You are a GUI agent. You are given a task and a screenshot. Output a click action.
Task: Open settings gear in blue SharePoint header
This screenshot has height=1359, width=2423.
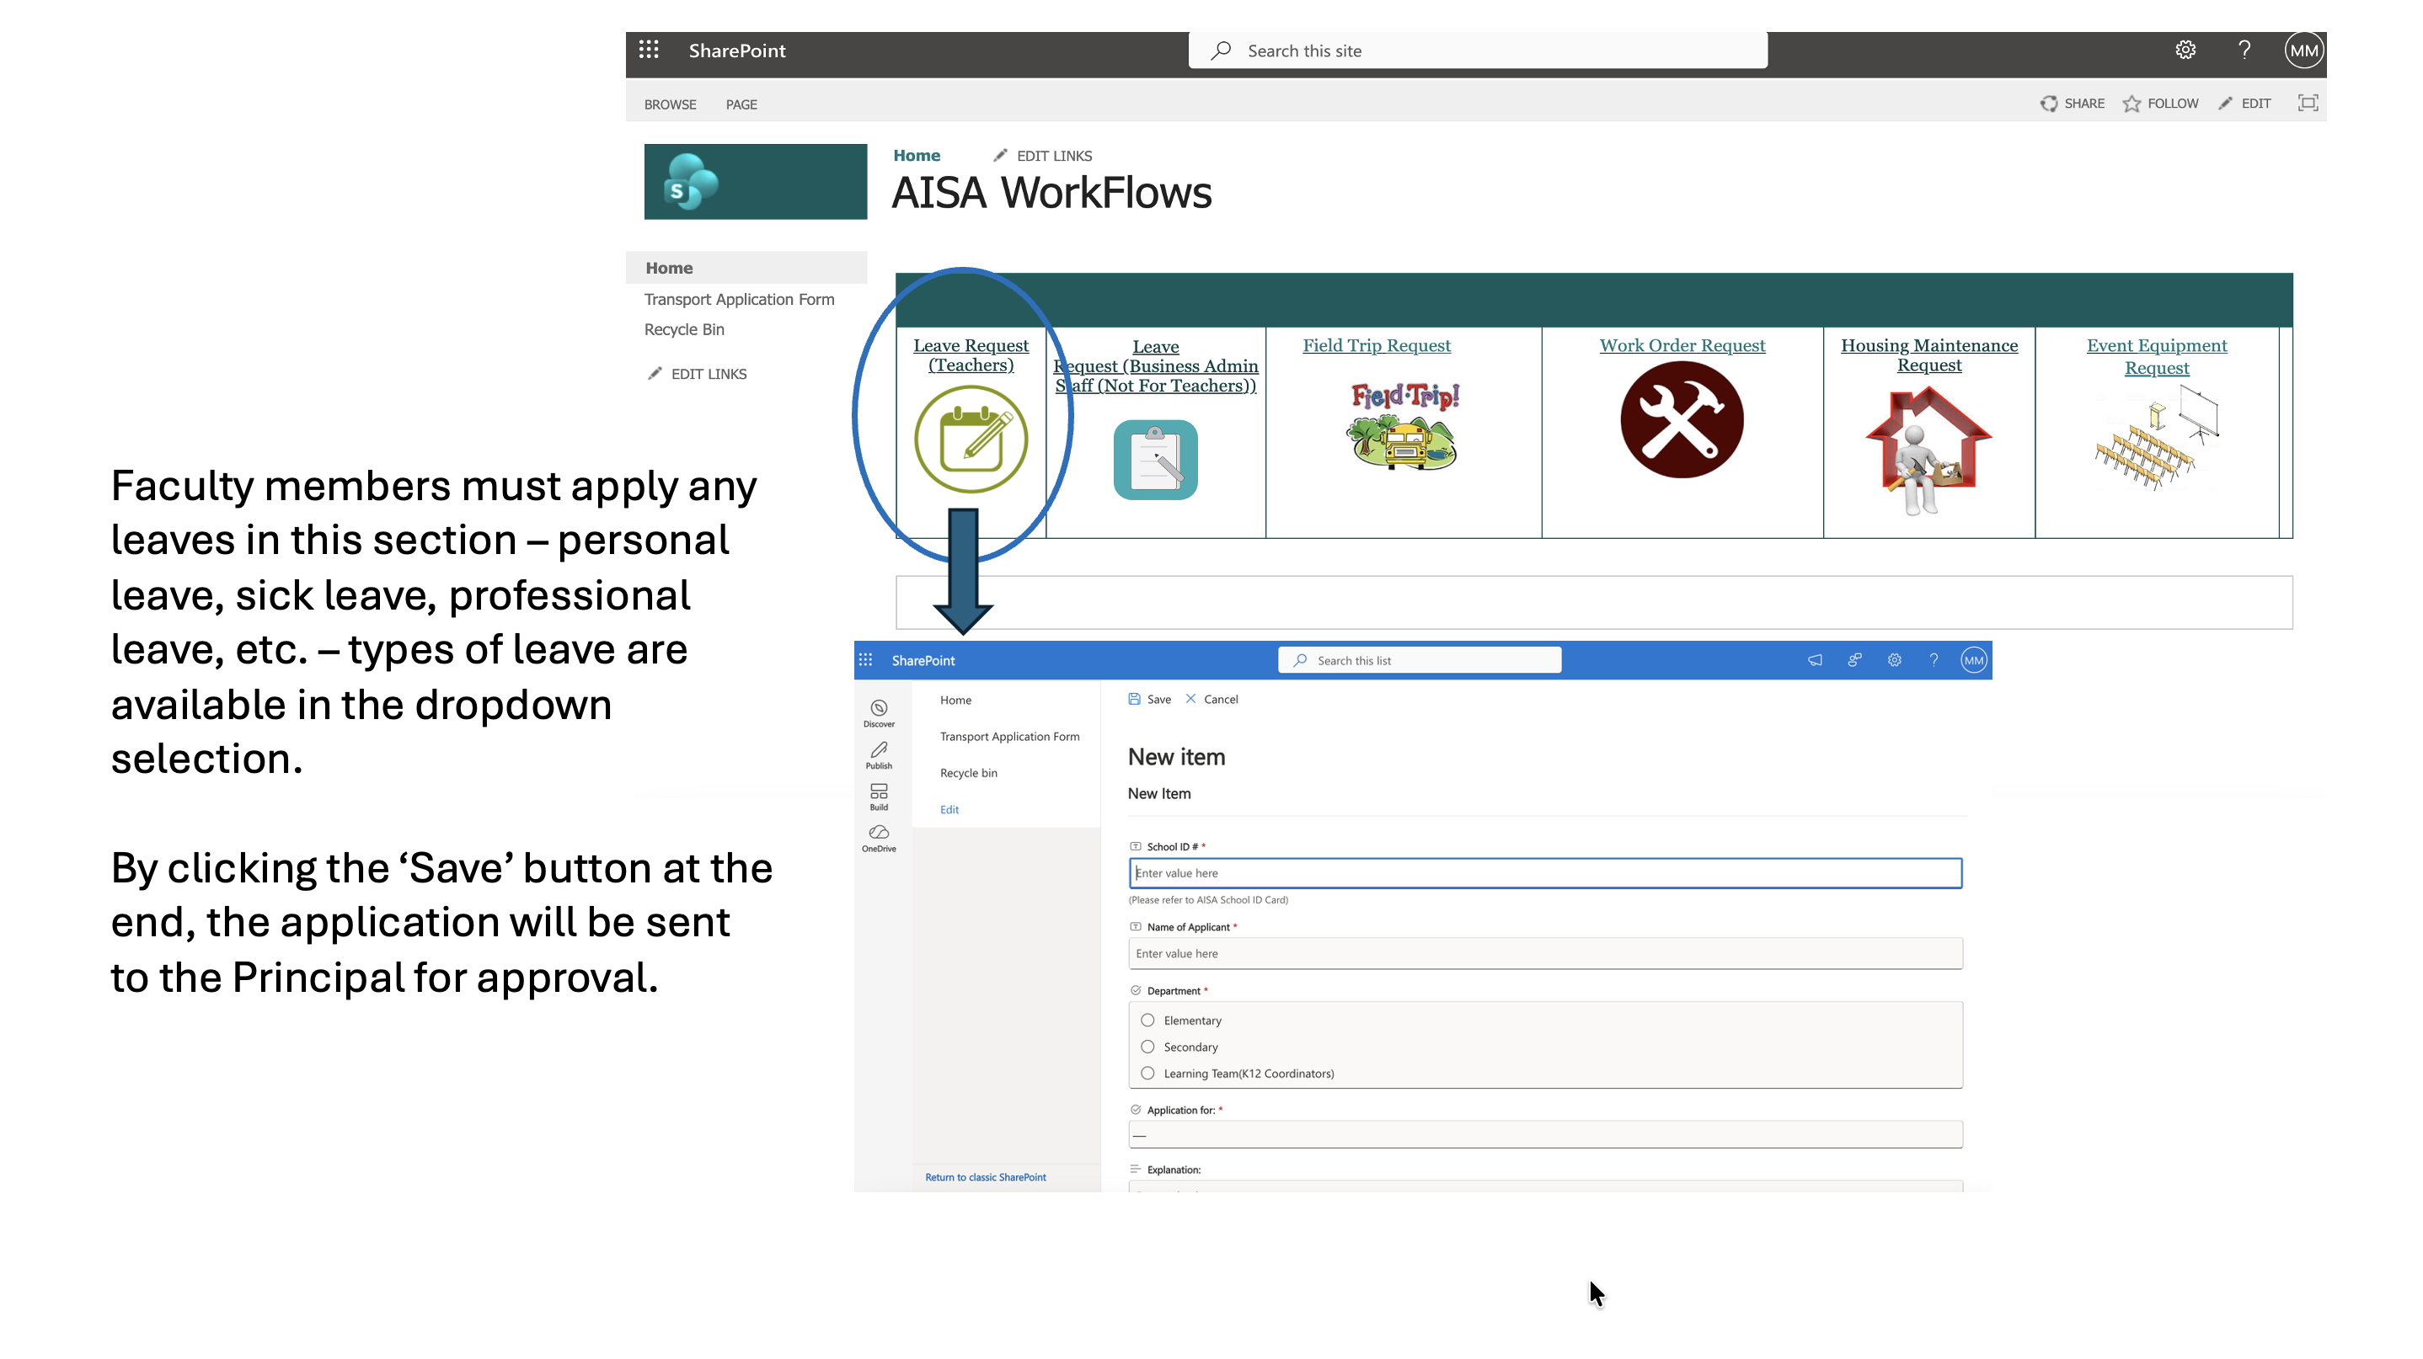(1893, 660)
